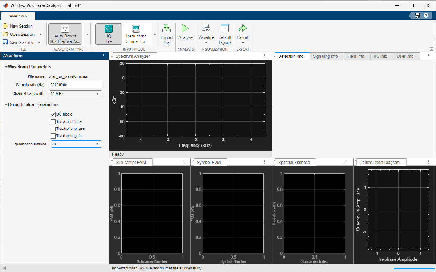Enable Track pilot gain checkbox
Viewport: 436px width, 272px height.
click(53, 136)
